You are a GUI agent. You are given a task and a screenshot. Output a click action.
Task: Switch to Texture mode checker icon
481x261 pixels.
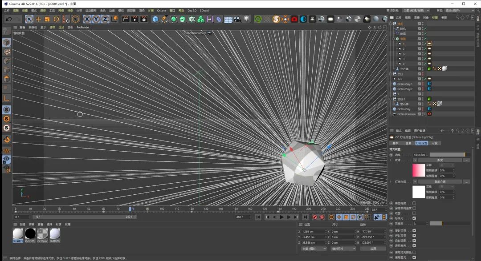6,52
